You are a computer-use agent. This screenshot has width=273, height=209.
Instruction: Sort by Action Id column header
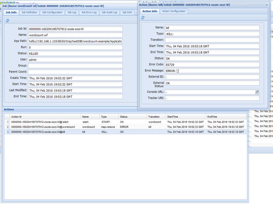pyautogui.click(x=45, y=117)
